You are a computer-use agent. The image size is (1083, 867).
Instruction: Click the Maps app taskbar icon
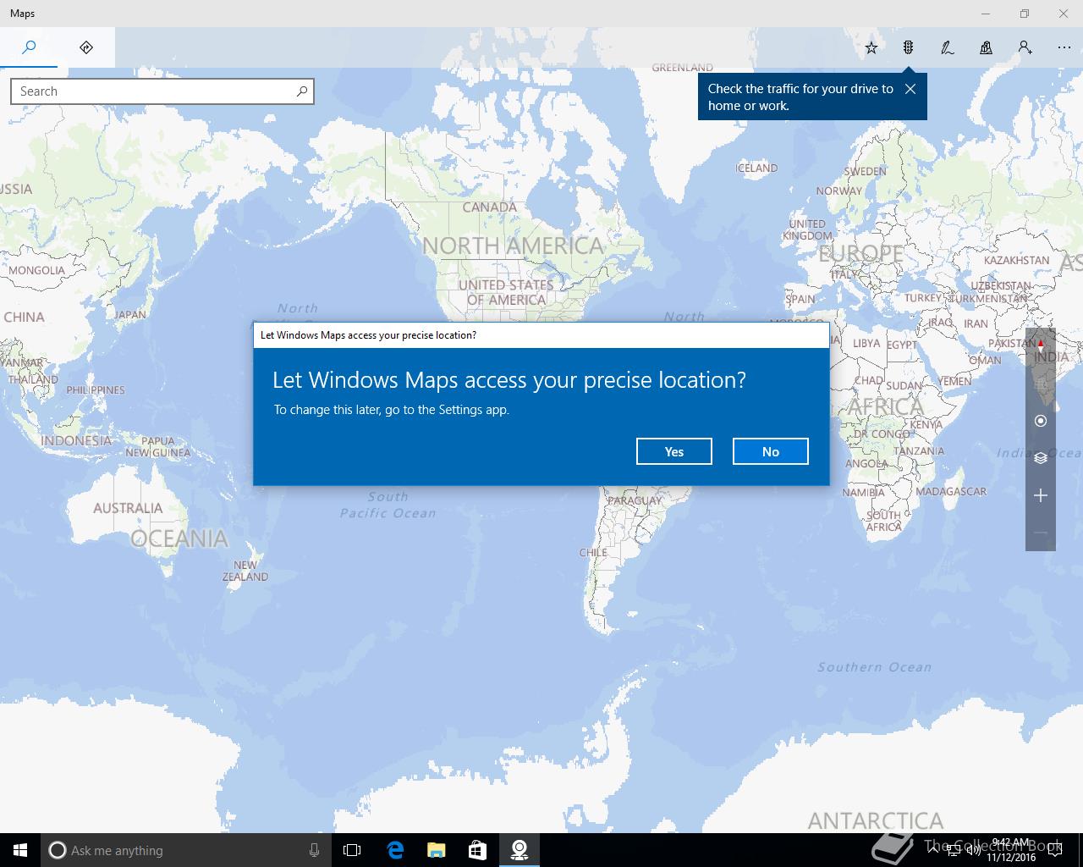coord(519,850)
